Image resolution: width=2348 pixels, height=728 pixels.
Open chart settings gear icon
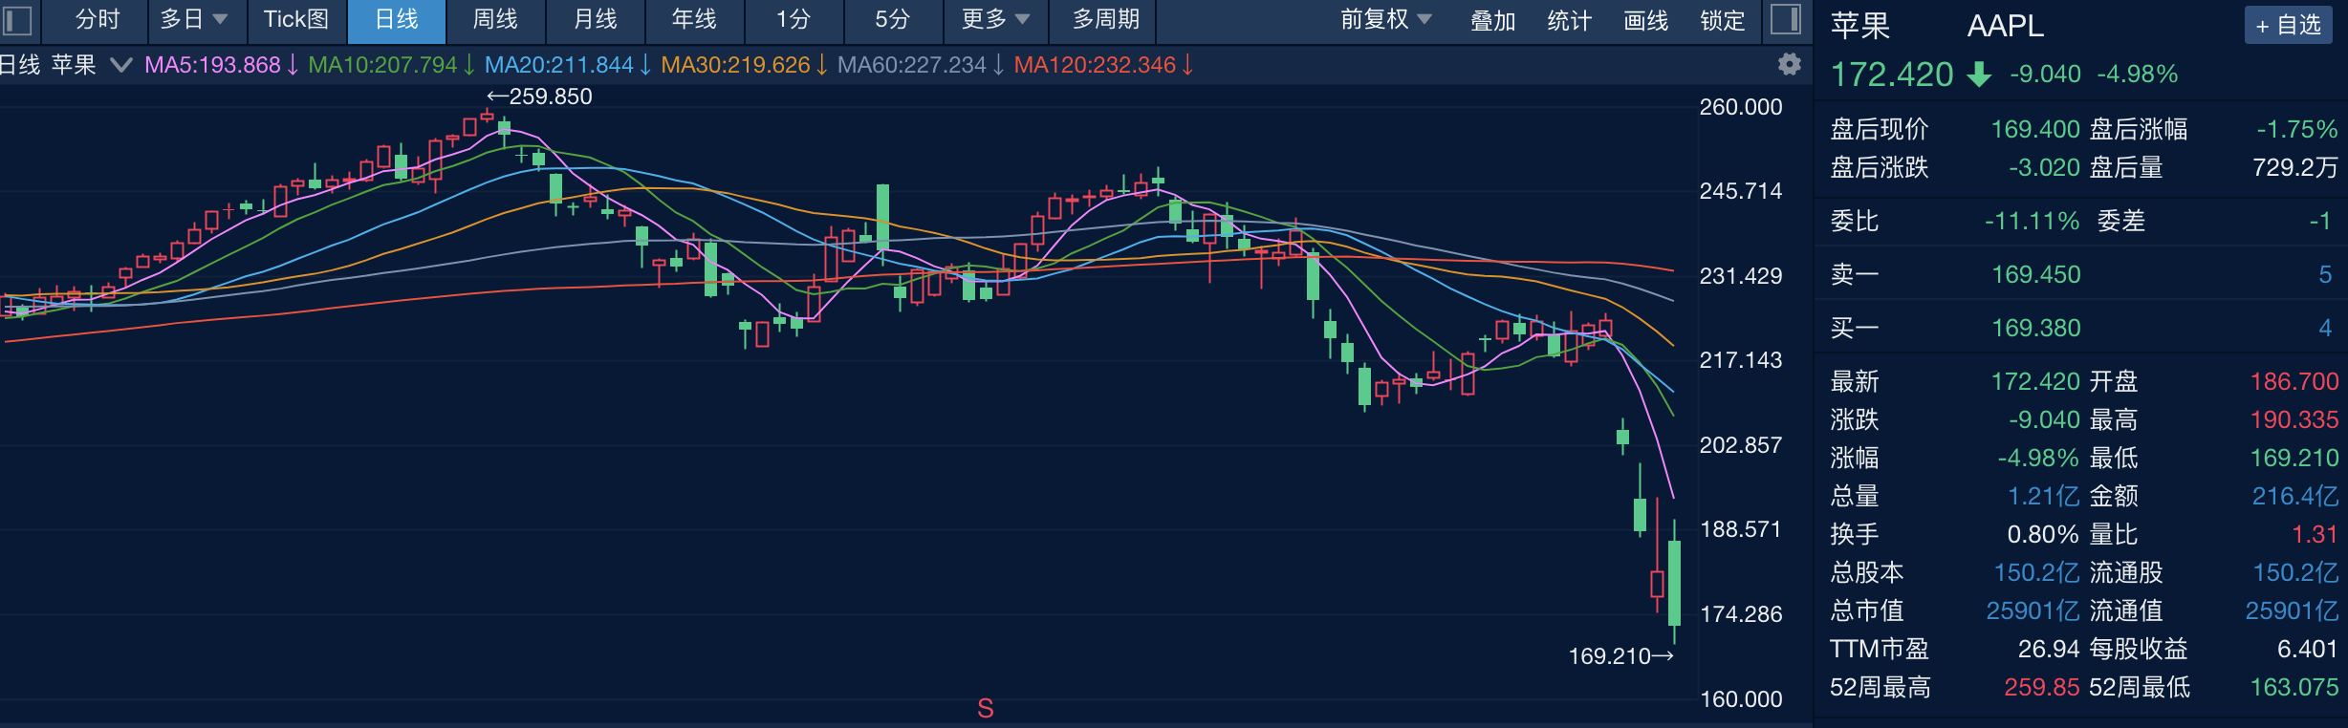[1789, 64]
